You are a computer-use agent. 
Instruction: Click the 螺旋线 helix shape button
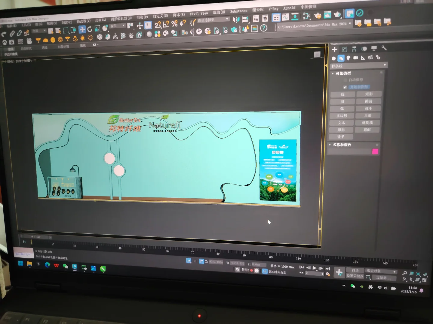pos(367,123)
